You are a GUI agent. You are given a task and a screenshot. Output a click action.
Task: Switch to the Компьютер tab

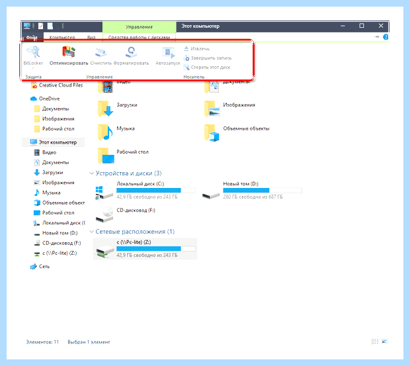pos(62,38)
